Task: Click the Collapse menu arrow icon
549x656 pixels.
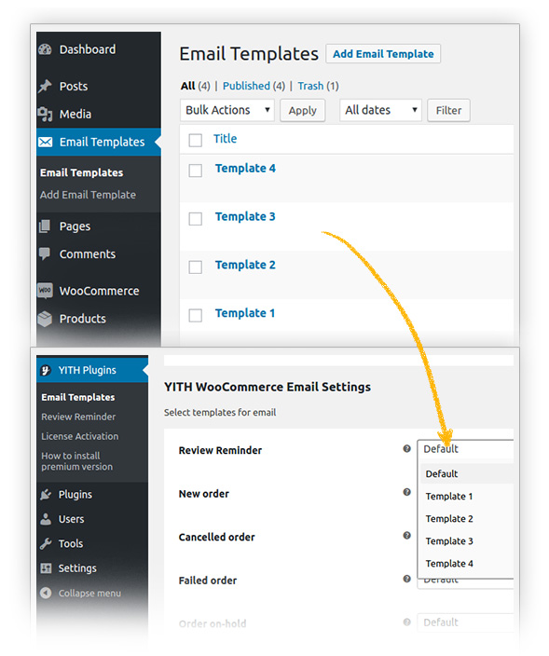Action: tap(46, 593)
